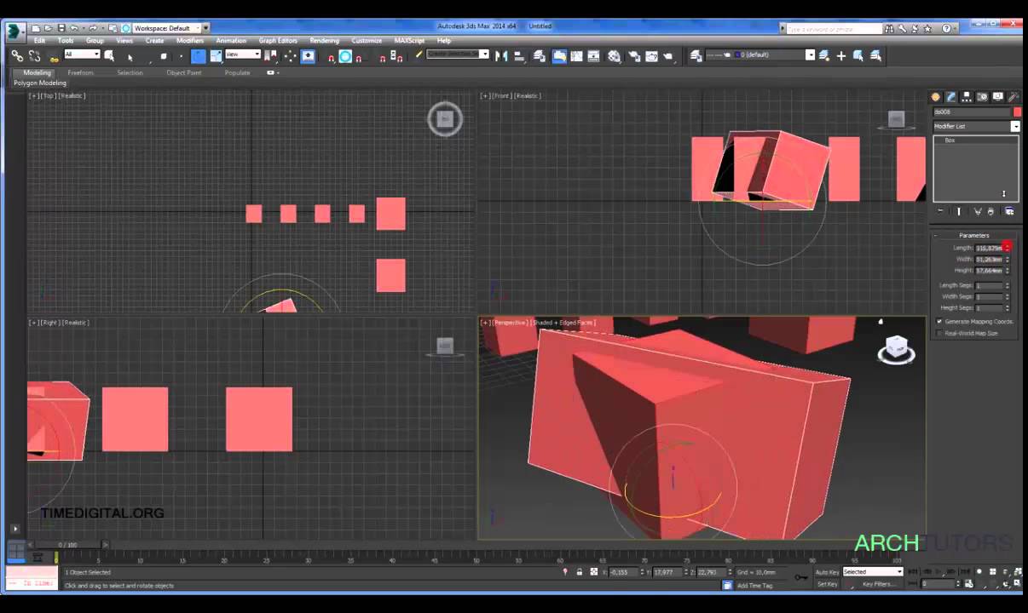Click Create New Layer plus icon
This screenshot has height=613, width=1028.
click(841, 55)
